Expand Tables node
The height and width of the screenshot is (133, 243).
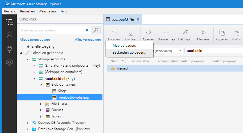[41, 117]
